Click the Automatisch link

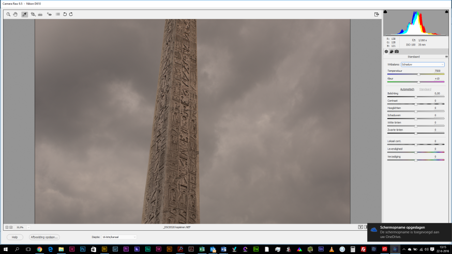[407, 89]
